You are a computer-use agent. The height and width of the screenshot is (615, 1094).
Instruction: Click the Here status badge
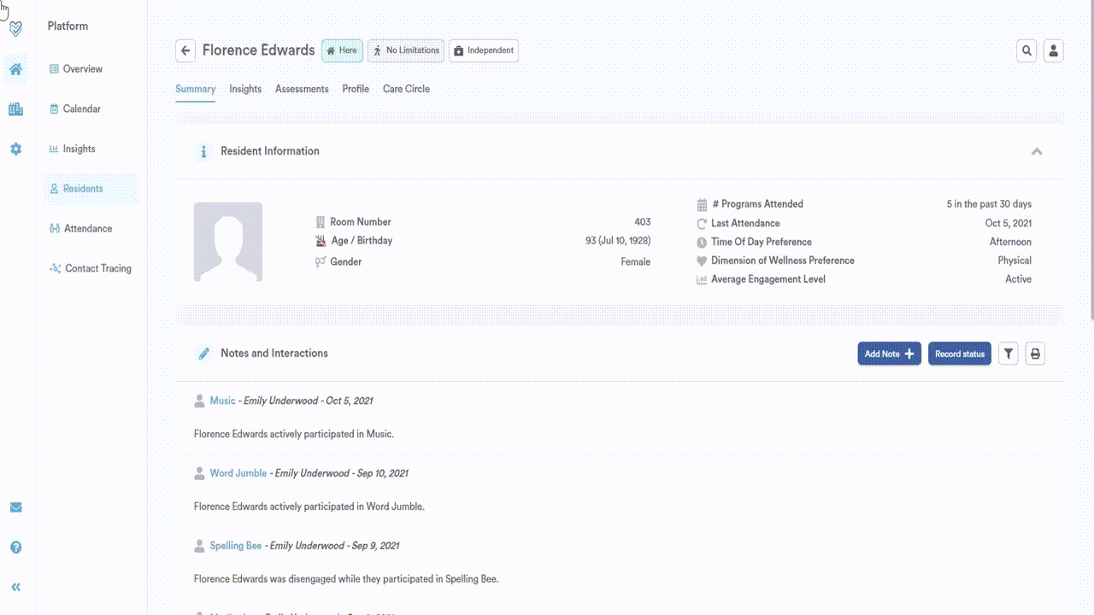click(x=342, y=50)
